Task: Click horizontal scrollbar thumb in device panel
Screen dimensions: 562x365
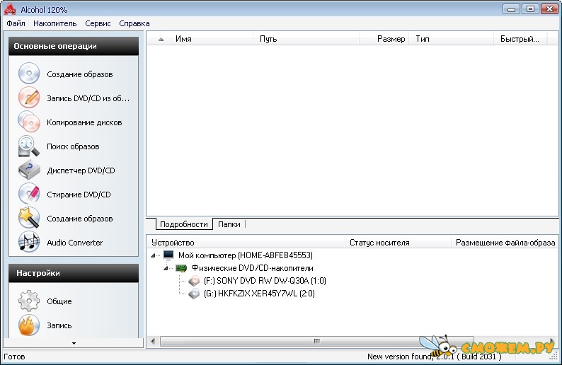Action: point(317,341)
